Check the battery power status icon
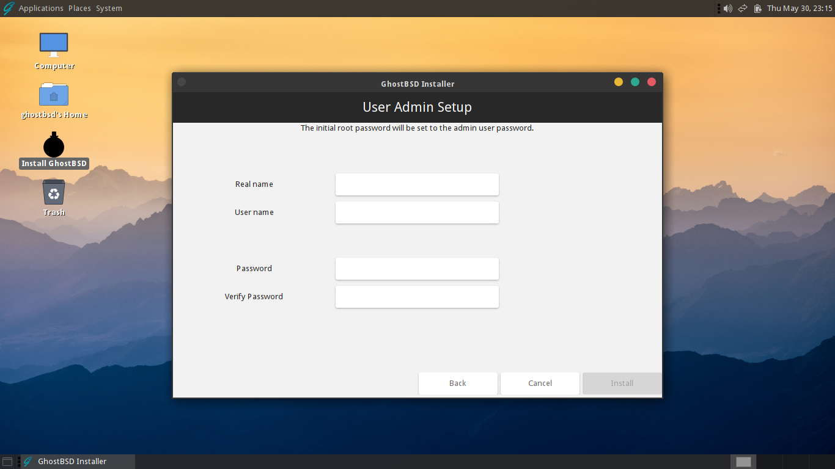 point(758,9)
